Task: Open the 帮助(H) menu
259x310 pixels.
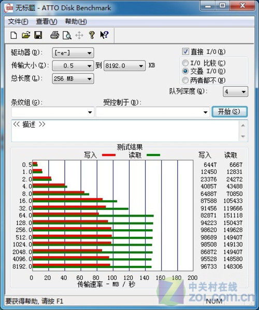Action: click(76, 22)
